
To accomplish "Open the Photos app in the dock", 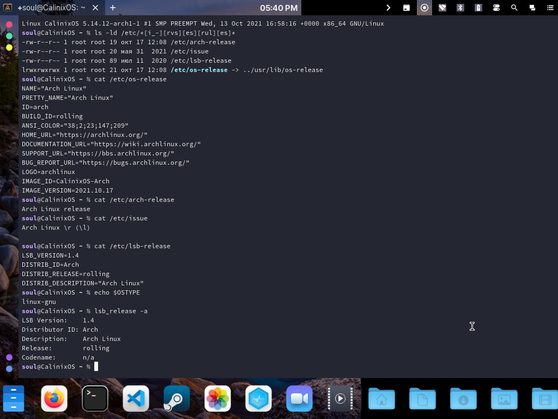I will [x=218, y=398].
